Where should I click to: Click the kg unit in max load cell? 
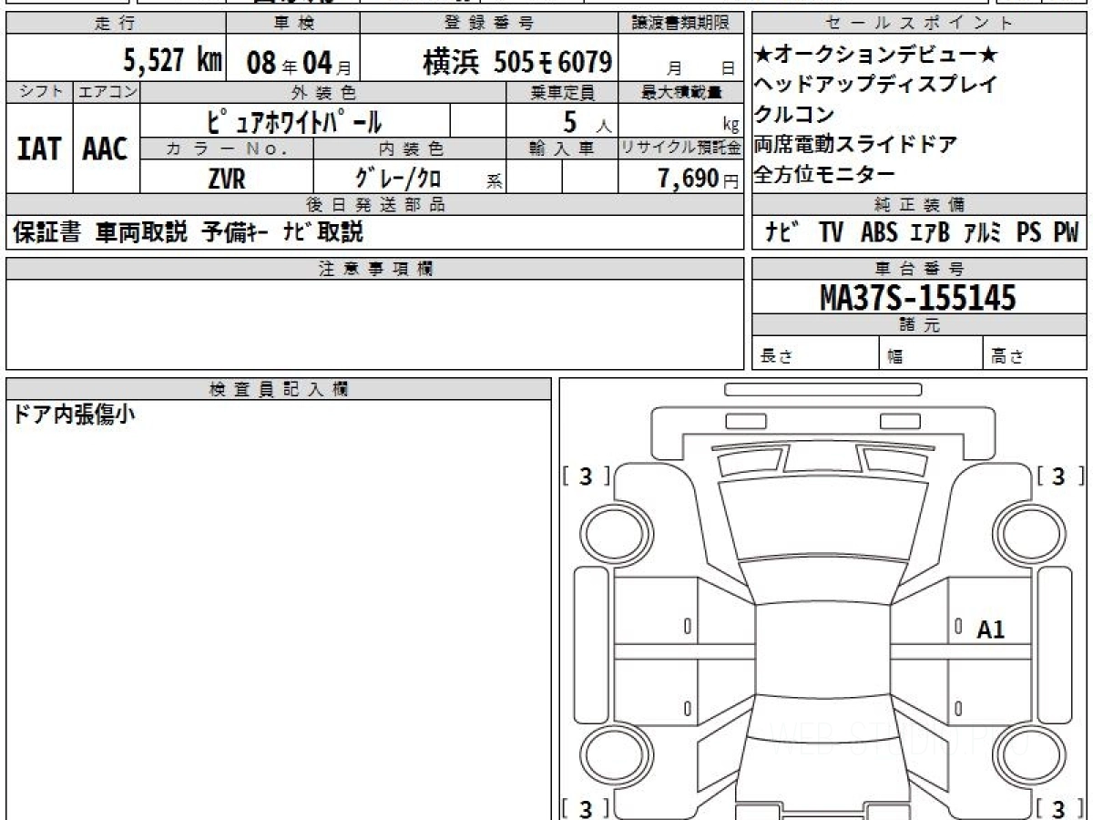click(x=730, y=124)
